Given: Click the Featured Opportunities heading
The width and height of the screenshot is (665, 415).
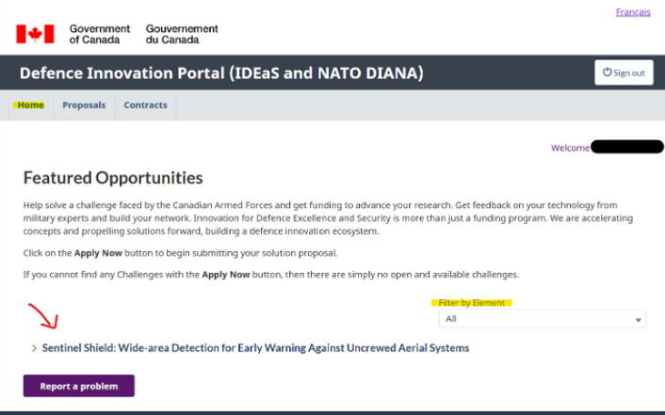Looking at the screenshot, I should [x=113, y=178].
